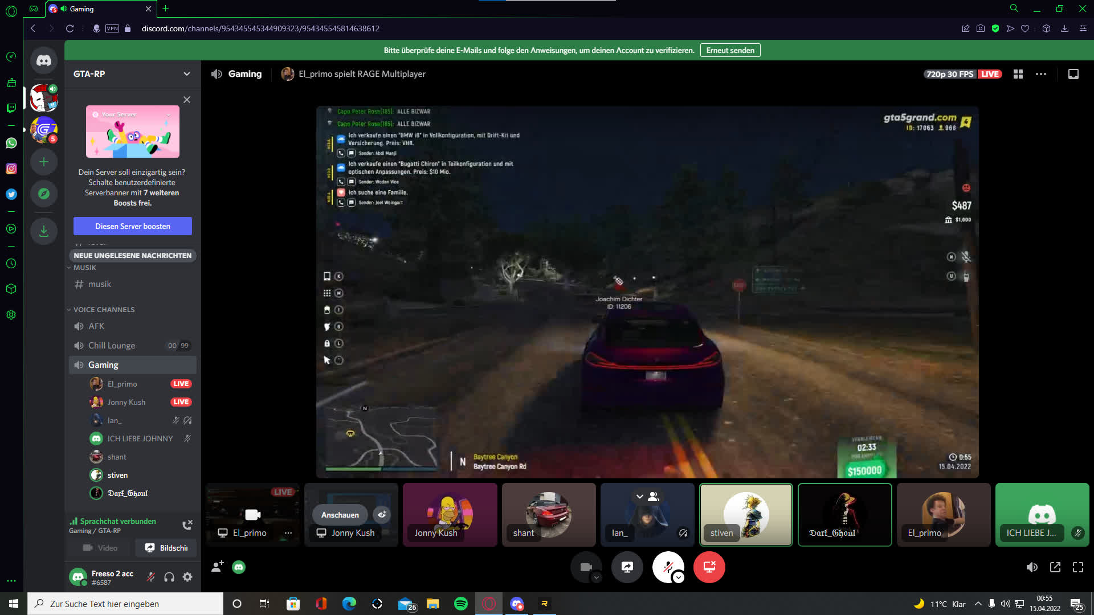Enter fullscreen mode for stream

pyautogui.click(x=1078, y=567)
